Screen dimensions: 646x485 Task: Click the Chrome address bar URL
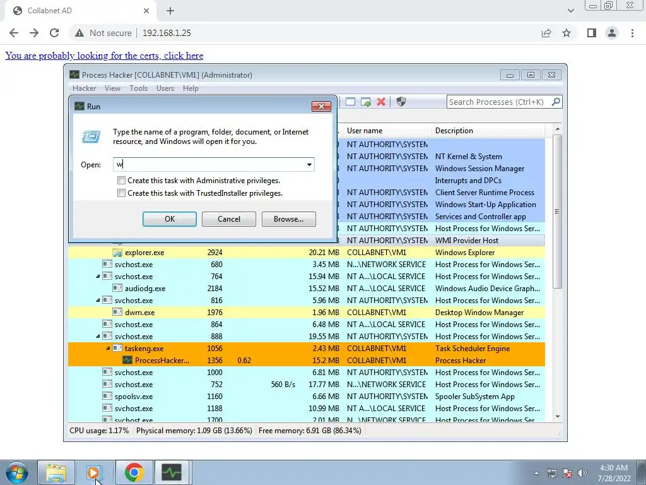click(167, 33)
